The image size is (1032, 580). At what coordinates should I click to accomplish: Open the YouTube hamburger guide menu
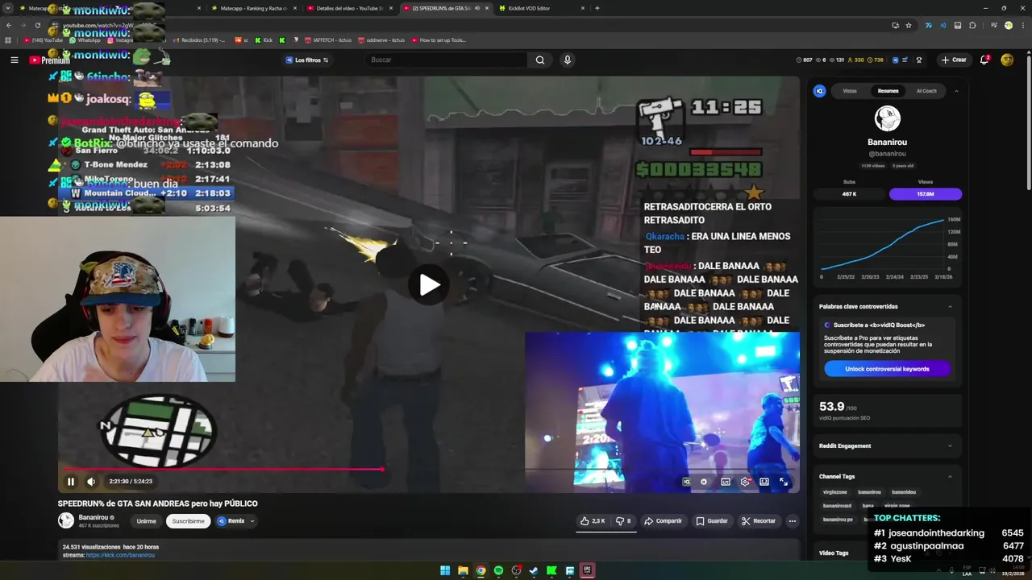[14, 60]
